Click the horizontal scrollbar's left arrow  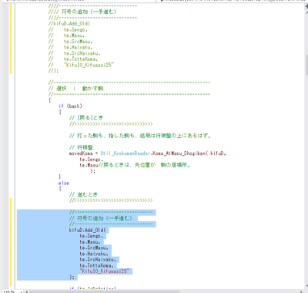26,291
